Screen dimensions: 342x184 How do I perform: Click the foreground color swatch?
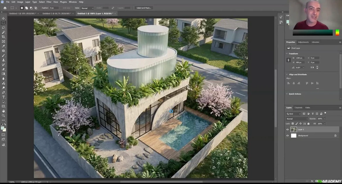(x=2, y=128)
